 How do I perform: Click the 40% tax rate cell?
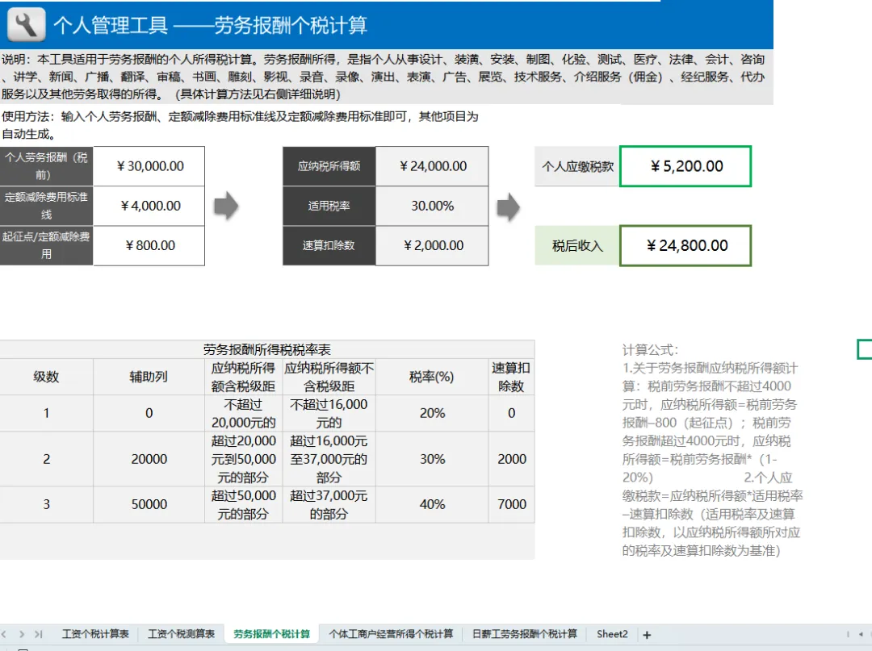pos(432,504)
